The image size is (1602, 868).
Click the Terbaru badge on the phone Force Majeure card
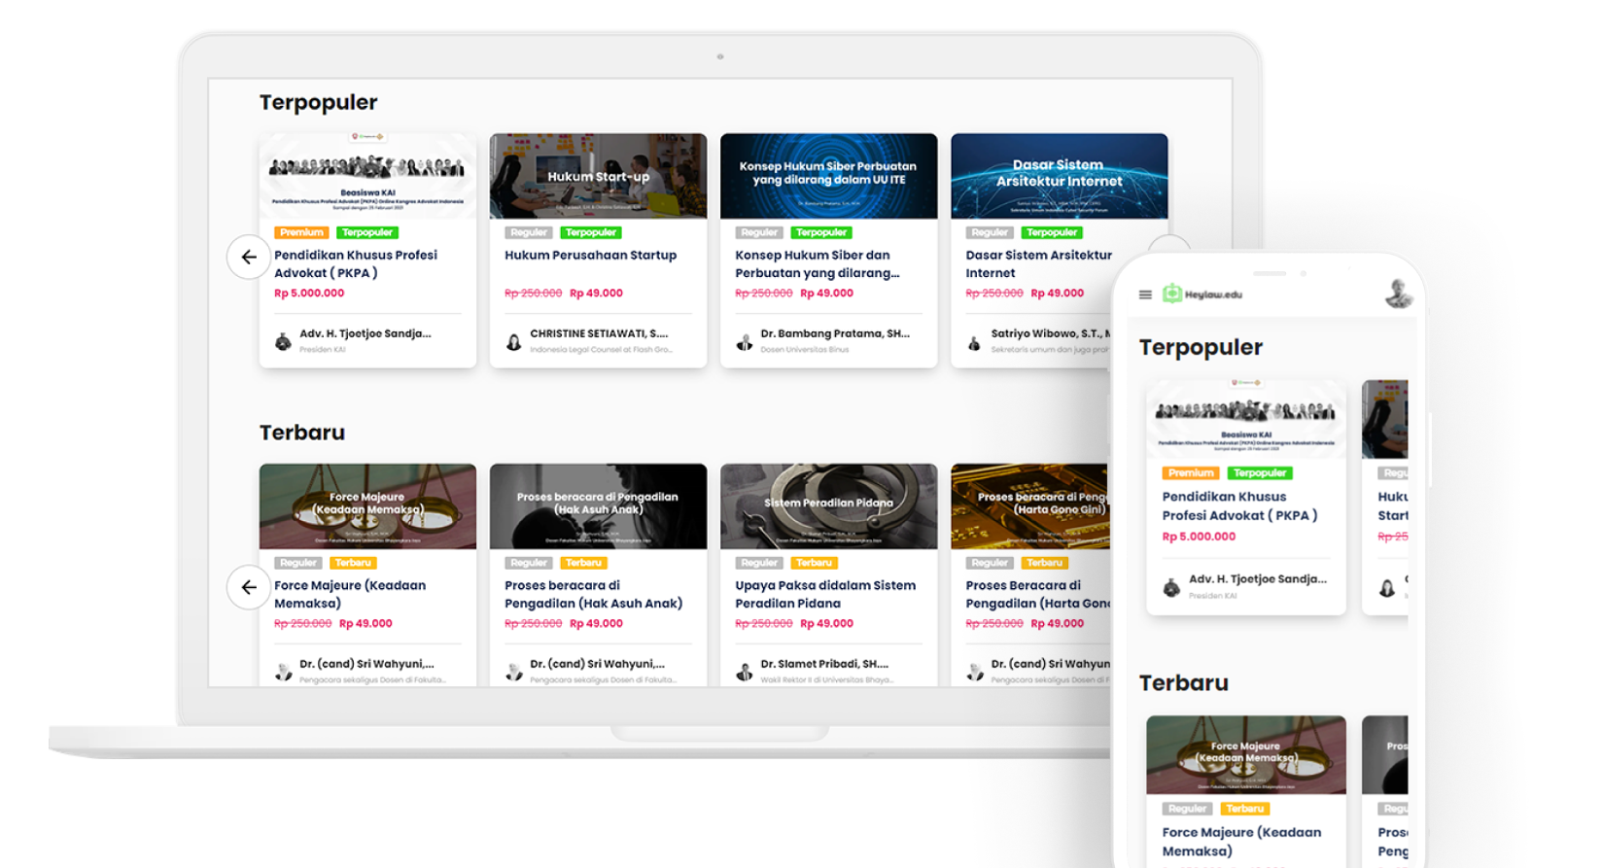(x=1244, y=809)
